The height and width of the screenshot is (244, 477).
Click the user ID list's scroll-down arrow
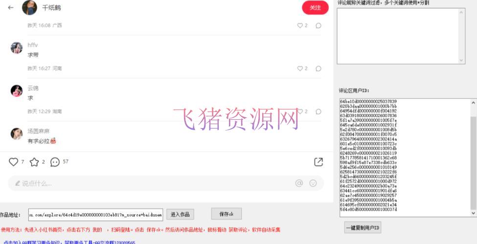pyautogui.click(x=474, y=213)
